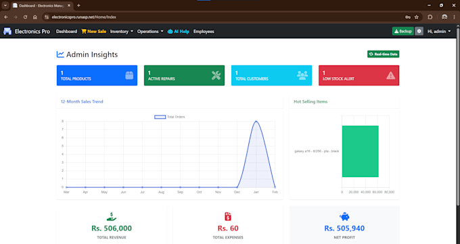
Task: Click the 12-Month Sales Trend heading
Action: point(82,101)
